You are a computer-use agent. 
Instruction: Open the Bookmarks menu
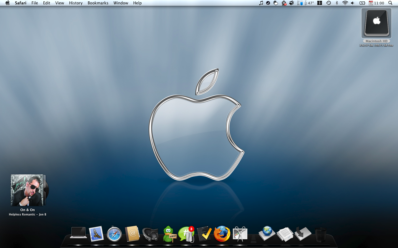(x=98, y=3)
